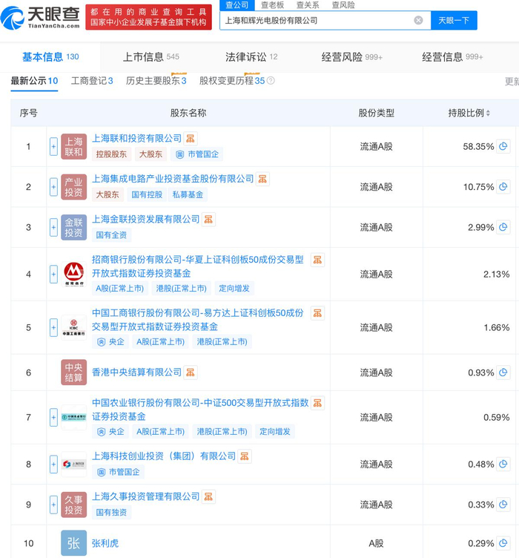Click pie chart icon for 0.33% holding
The image size is (519, 558).
point(503,505)
